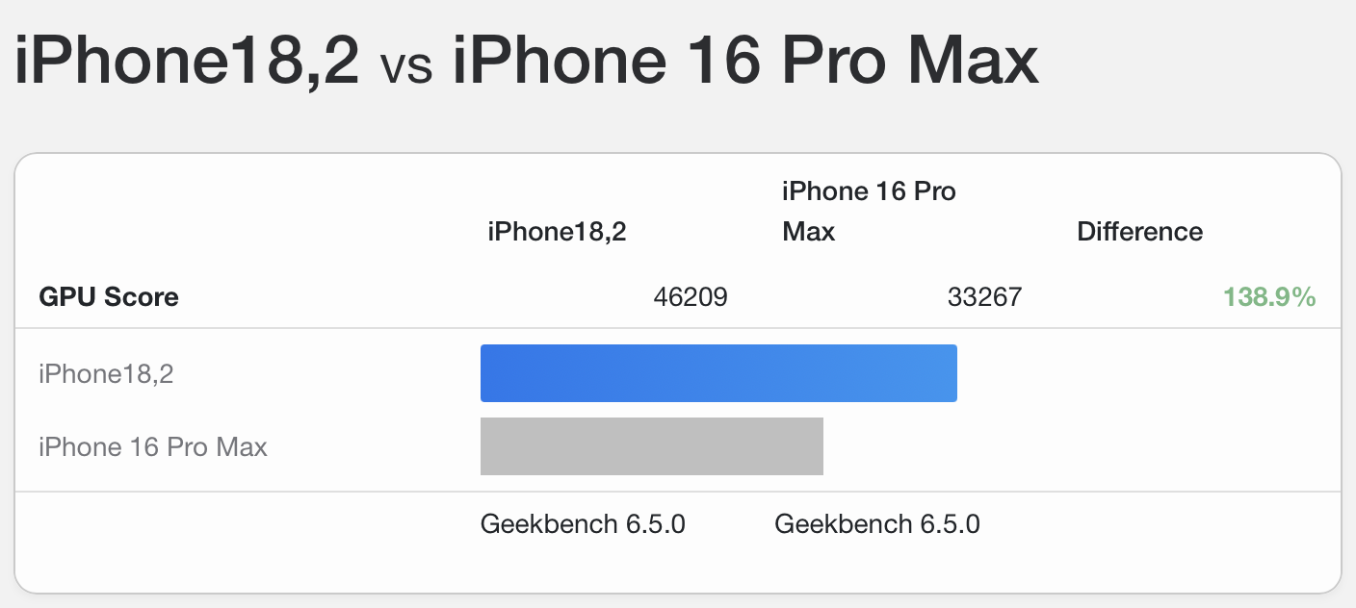The height and width of the screenshot is (608, 1356).
Task: Click the GPU Score row label
Action: pos(109,297)
